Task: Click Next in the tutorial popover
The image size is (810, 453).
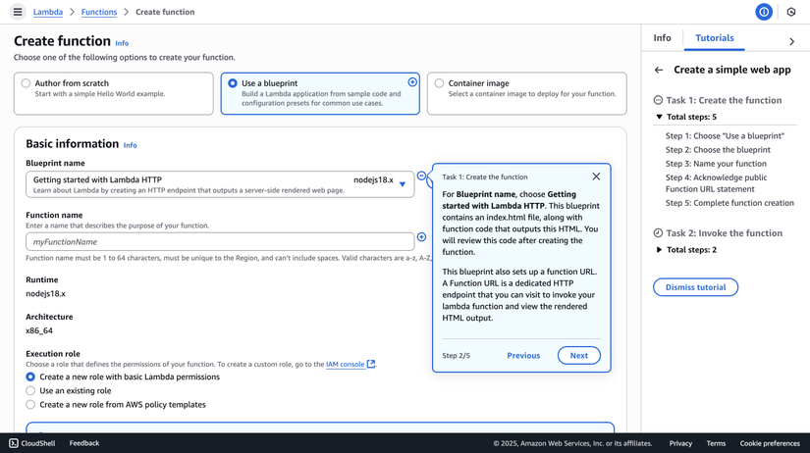Action: [578, 356]
